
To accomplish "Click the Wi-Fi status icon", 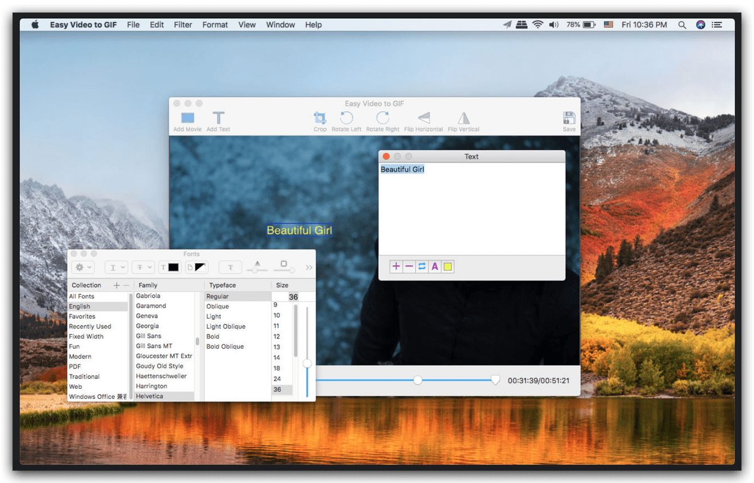I will (538, 24).
